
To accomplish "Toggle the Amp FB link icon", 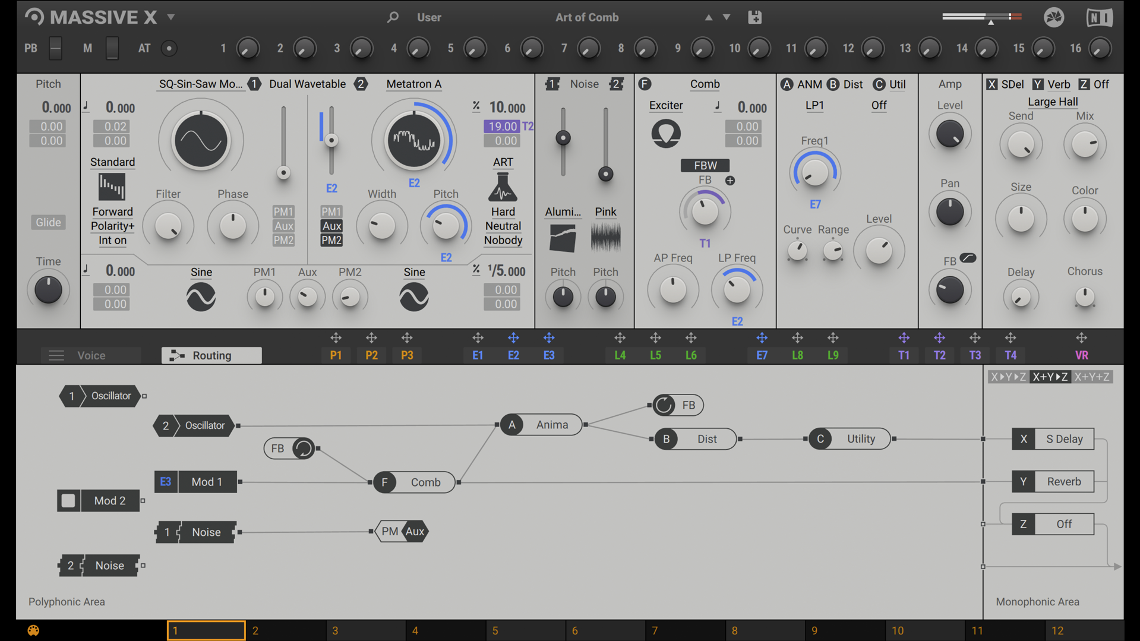I will (x=968, y=258).
